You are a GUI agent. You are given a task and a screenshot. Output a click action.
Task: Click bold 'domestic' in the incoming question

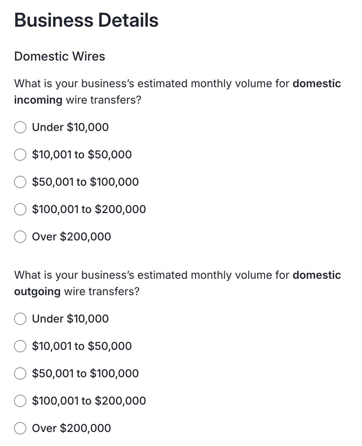coord(317,83)
